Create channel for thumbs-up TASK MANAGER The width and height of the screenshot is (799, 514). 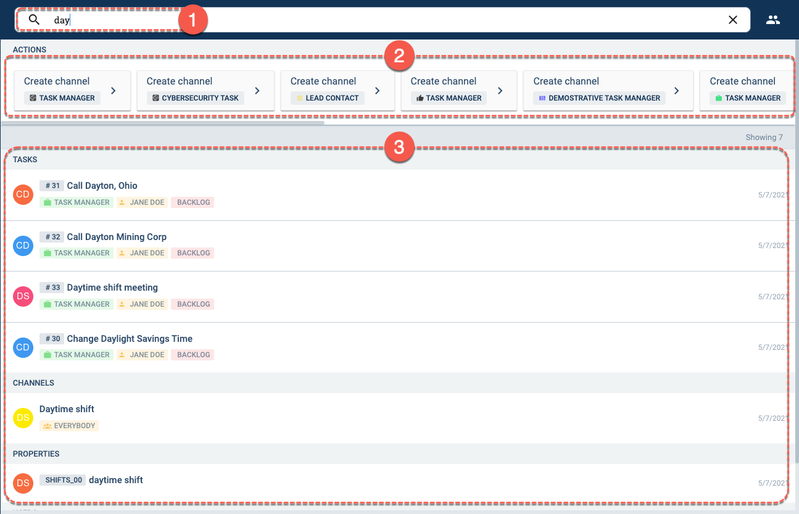pyautogui.click(x=459, y=91)
